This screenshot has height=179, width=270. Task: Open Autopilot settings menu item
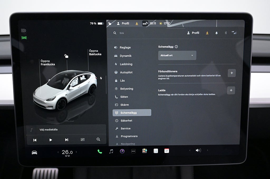tap(126, 72)
